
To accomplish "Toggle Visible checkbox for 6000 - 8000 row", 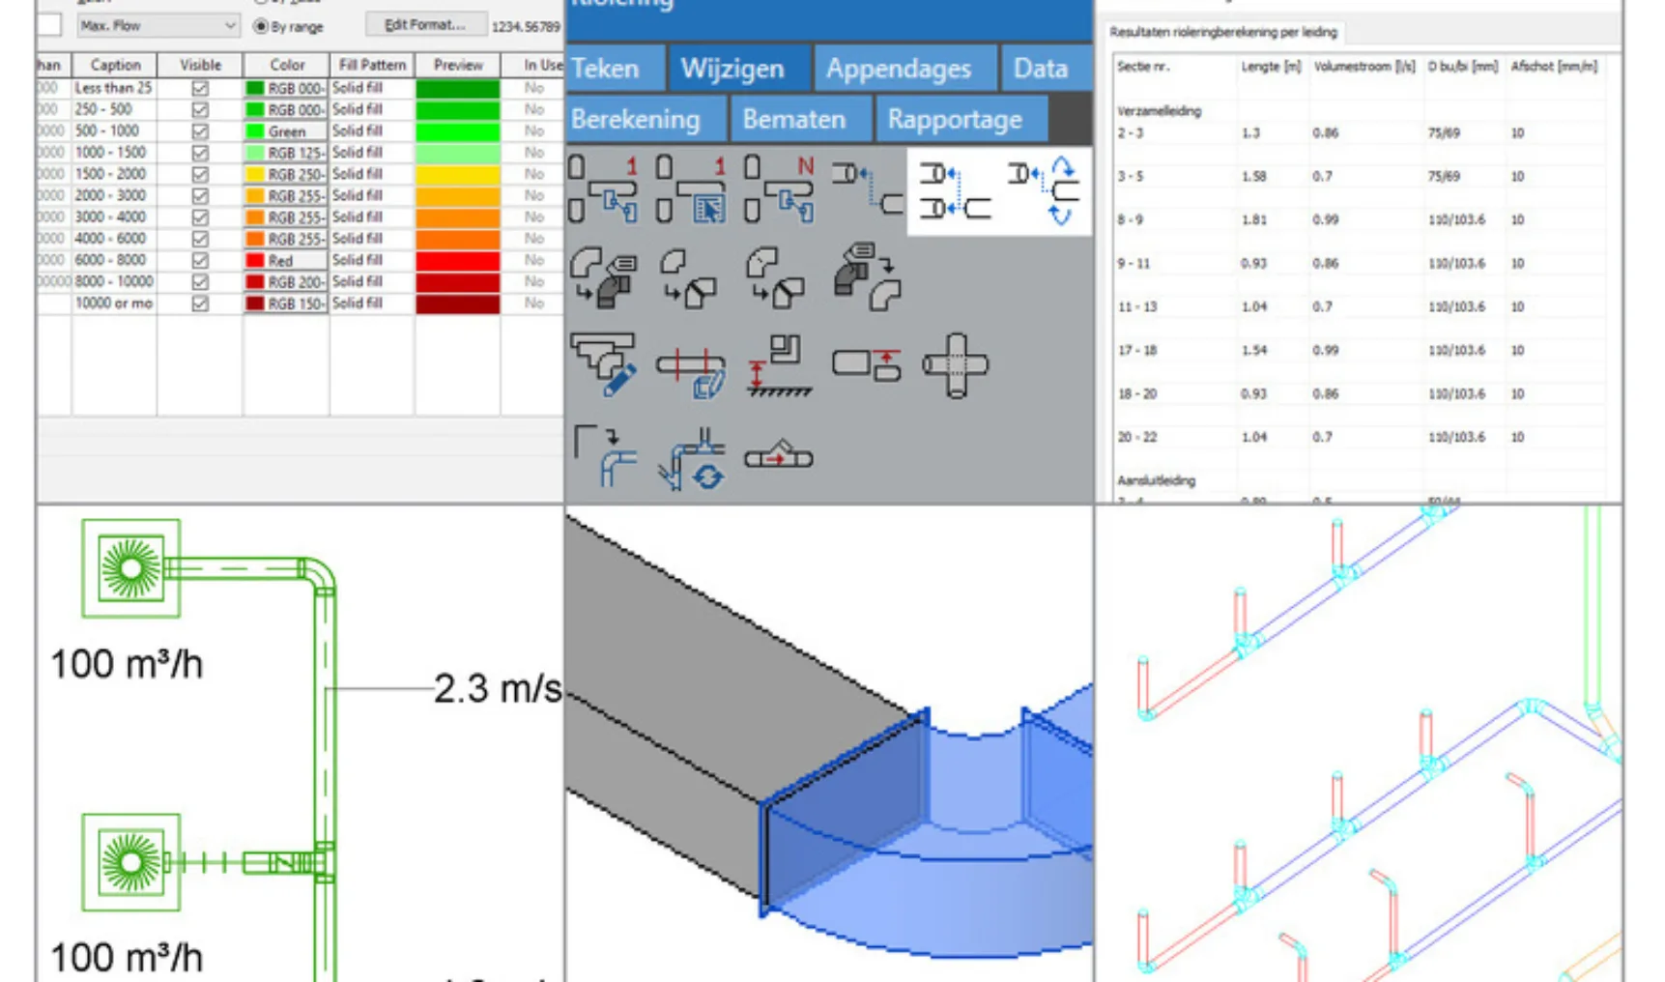I will [200, 260].
